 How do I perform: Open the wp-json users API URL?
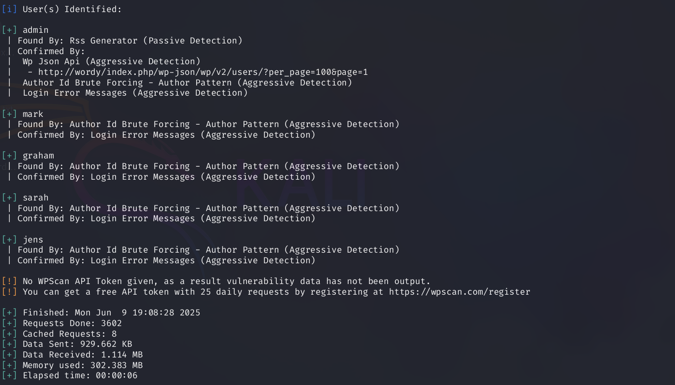coord(203,72)
